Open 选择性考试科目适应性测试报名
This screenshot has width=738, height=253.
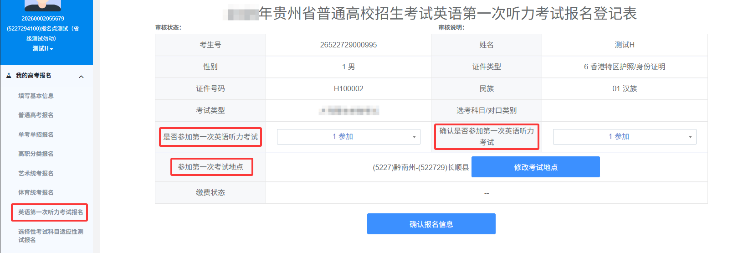pyautogui.click(x=51, y=236)
